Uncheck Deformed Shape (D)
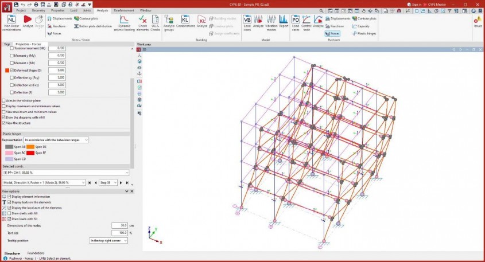Screen dimensions: 485x262 [12, 71]
